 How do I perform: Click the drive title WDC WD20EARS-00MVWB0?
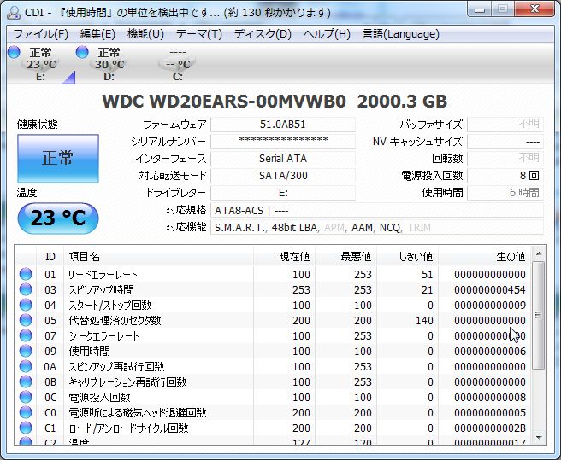click(224, 102)
